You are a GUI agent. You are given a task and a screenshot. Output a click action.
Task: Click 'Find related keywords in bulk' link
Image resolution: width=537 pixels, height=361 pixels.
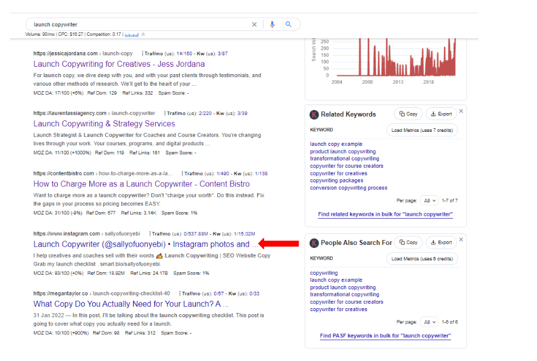point(385,215)
